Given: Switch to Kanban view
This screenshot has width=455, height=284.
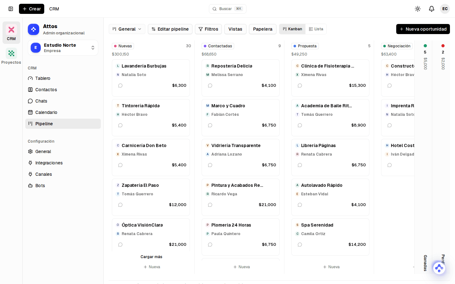Looking at the screenshot, I should pyautogui.click(x=292, y=29).
